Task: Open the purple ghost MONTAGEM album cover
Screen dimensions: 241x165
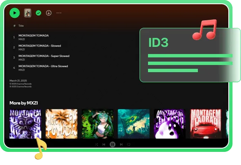Action: pos(170,124)
